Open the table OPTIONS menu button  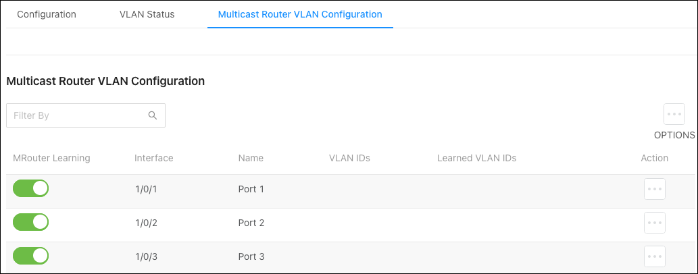(x=674, y=114)
